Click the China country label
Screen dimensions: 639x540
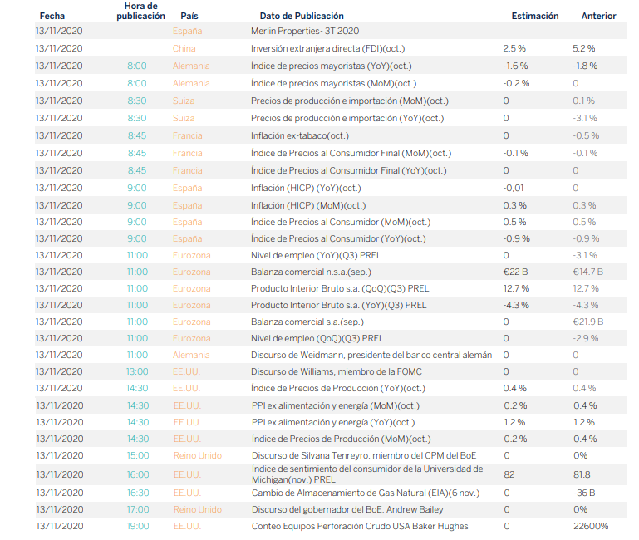(184, 49)
